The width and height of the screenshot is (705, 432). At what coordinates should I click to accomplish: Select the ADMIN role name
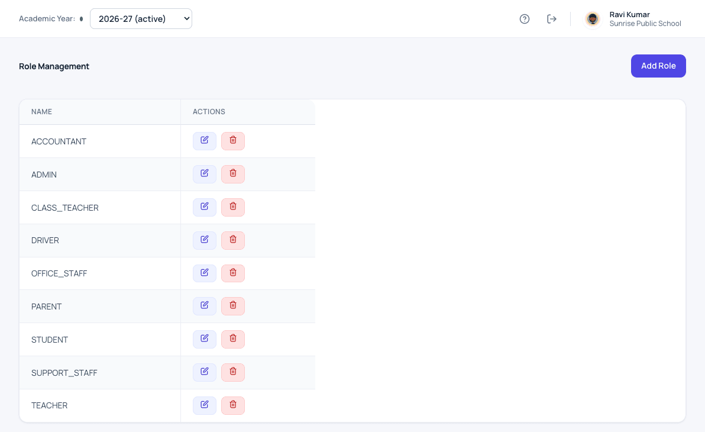44,175
